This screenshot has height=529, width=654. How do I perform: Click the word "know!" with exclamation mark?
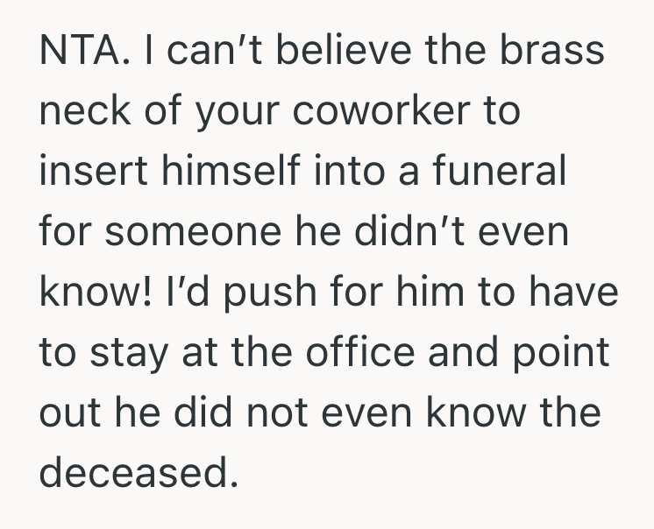(94, 293)
